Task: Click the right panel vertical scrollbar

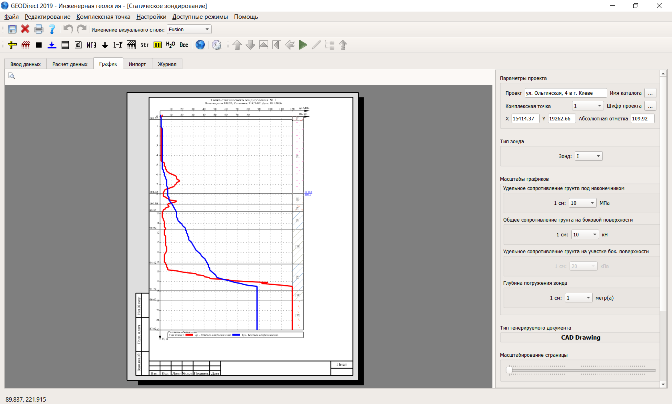Action: pyautogui.click(x=663, y=194)
